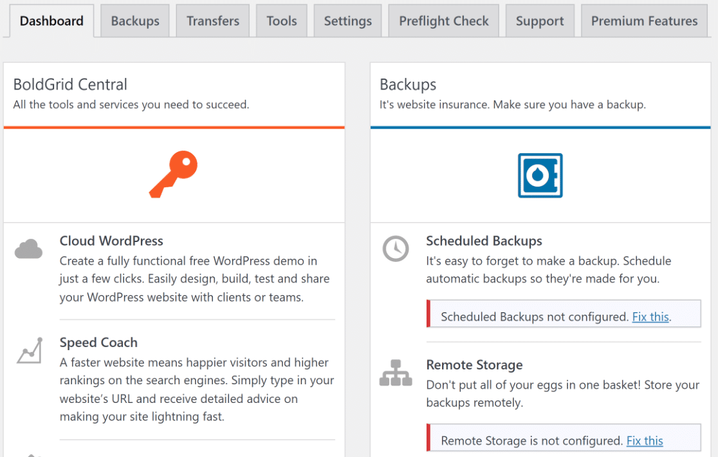Viewport: 718px width, 457px height.
Task: Click the orange key icon
Action: 174,174
